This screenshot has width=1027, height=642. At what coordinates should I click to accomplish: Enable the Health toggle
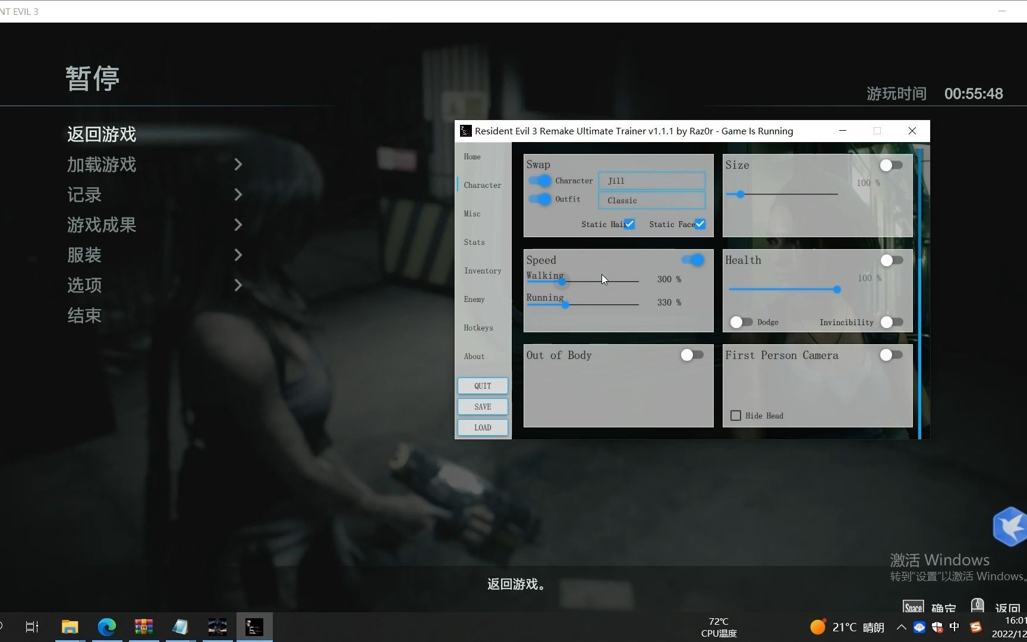tap(891, 260)
